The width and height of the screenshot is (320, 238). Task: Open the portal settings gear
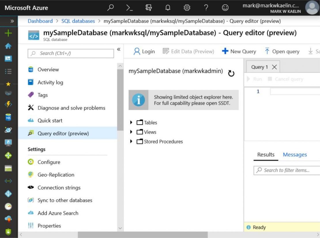[x=187, y=8]
